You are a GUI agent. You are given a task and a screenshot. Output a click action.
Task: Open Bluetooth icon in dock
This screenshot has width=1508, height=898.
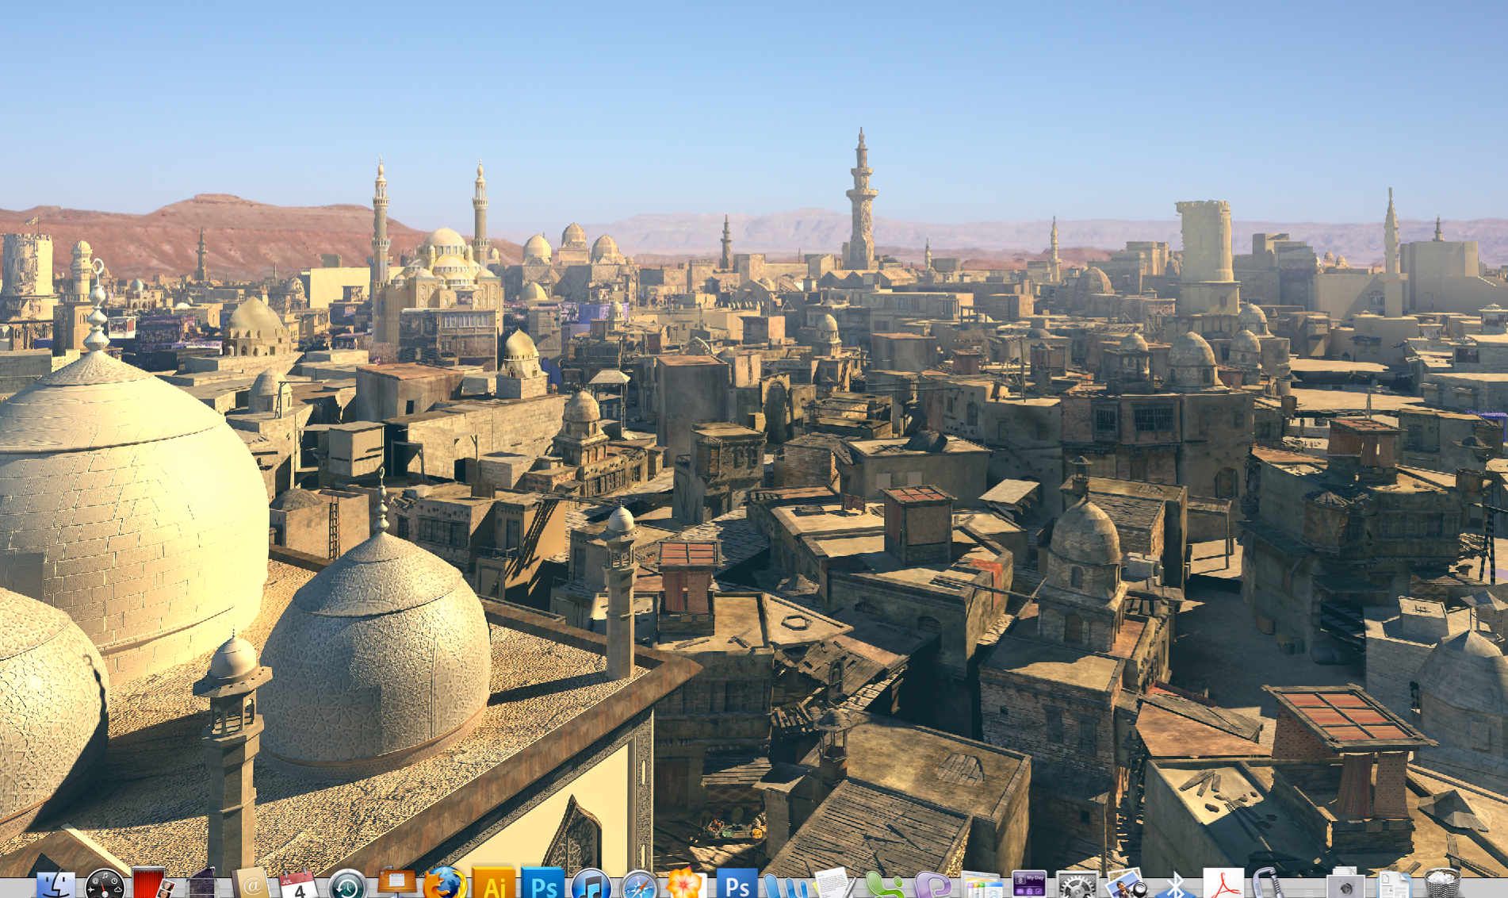click(x=1174, y=885)
